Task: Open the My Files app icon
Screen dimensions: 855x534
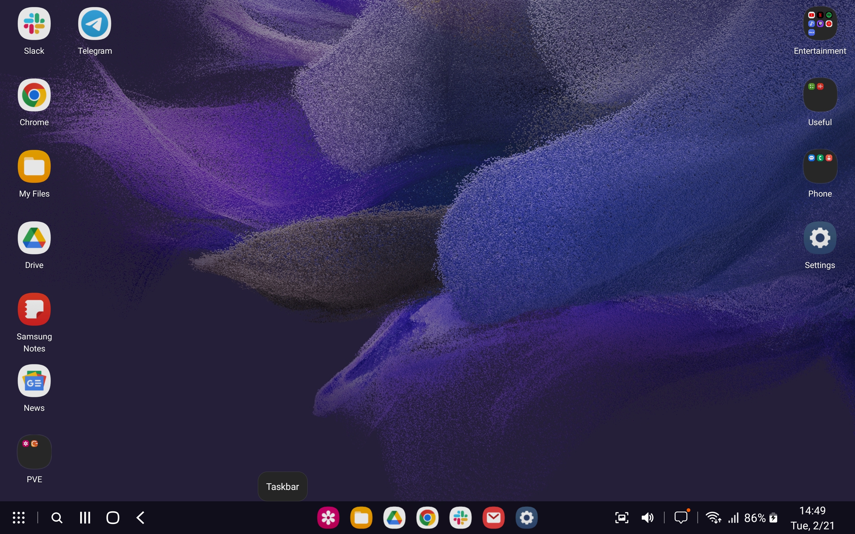Action: click(34, 167)
